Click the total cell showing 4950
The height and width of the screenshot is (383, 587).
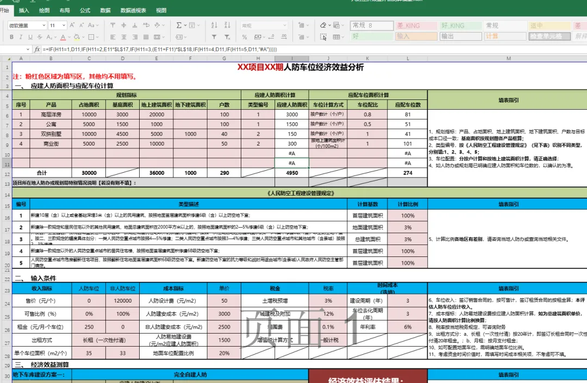292,173
